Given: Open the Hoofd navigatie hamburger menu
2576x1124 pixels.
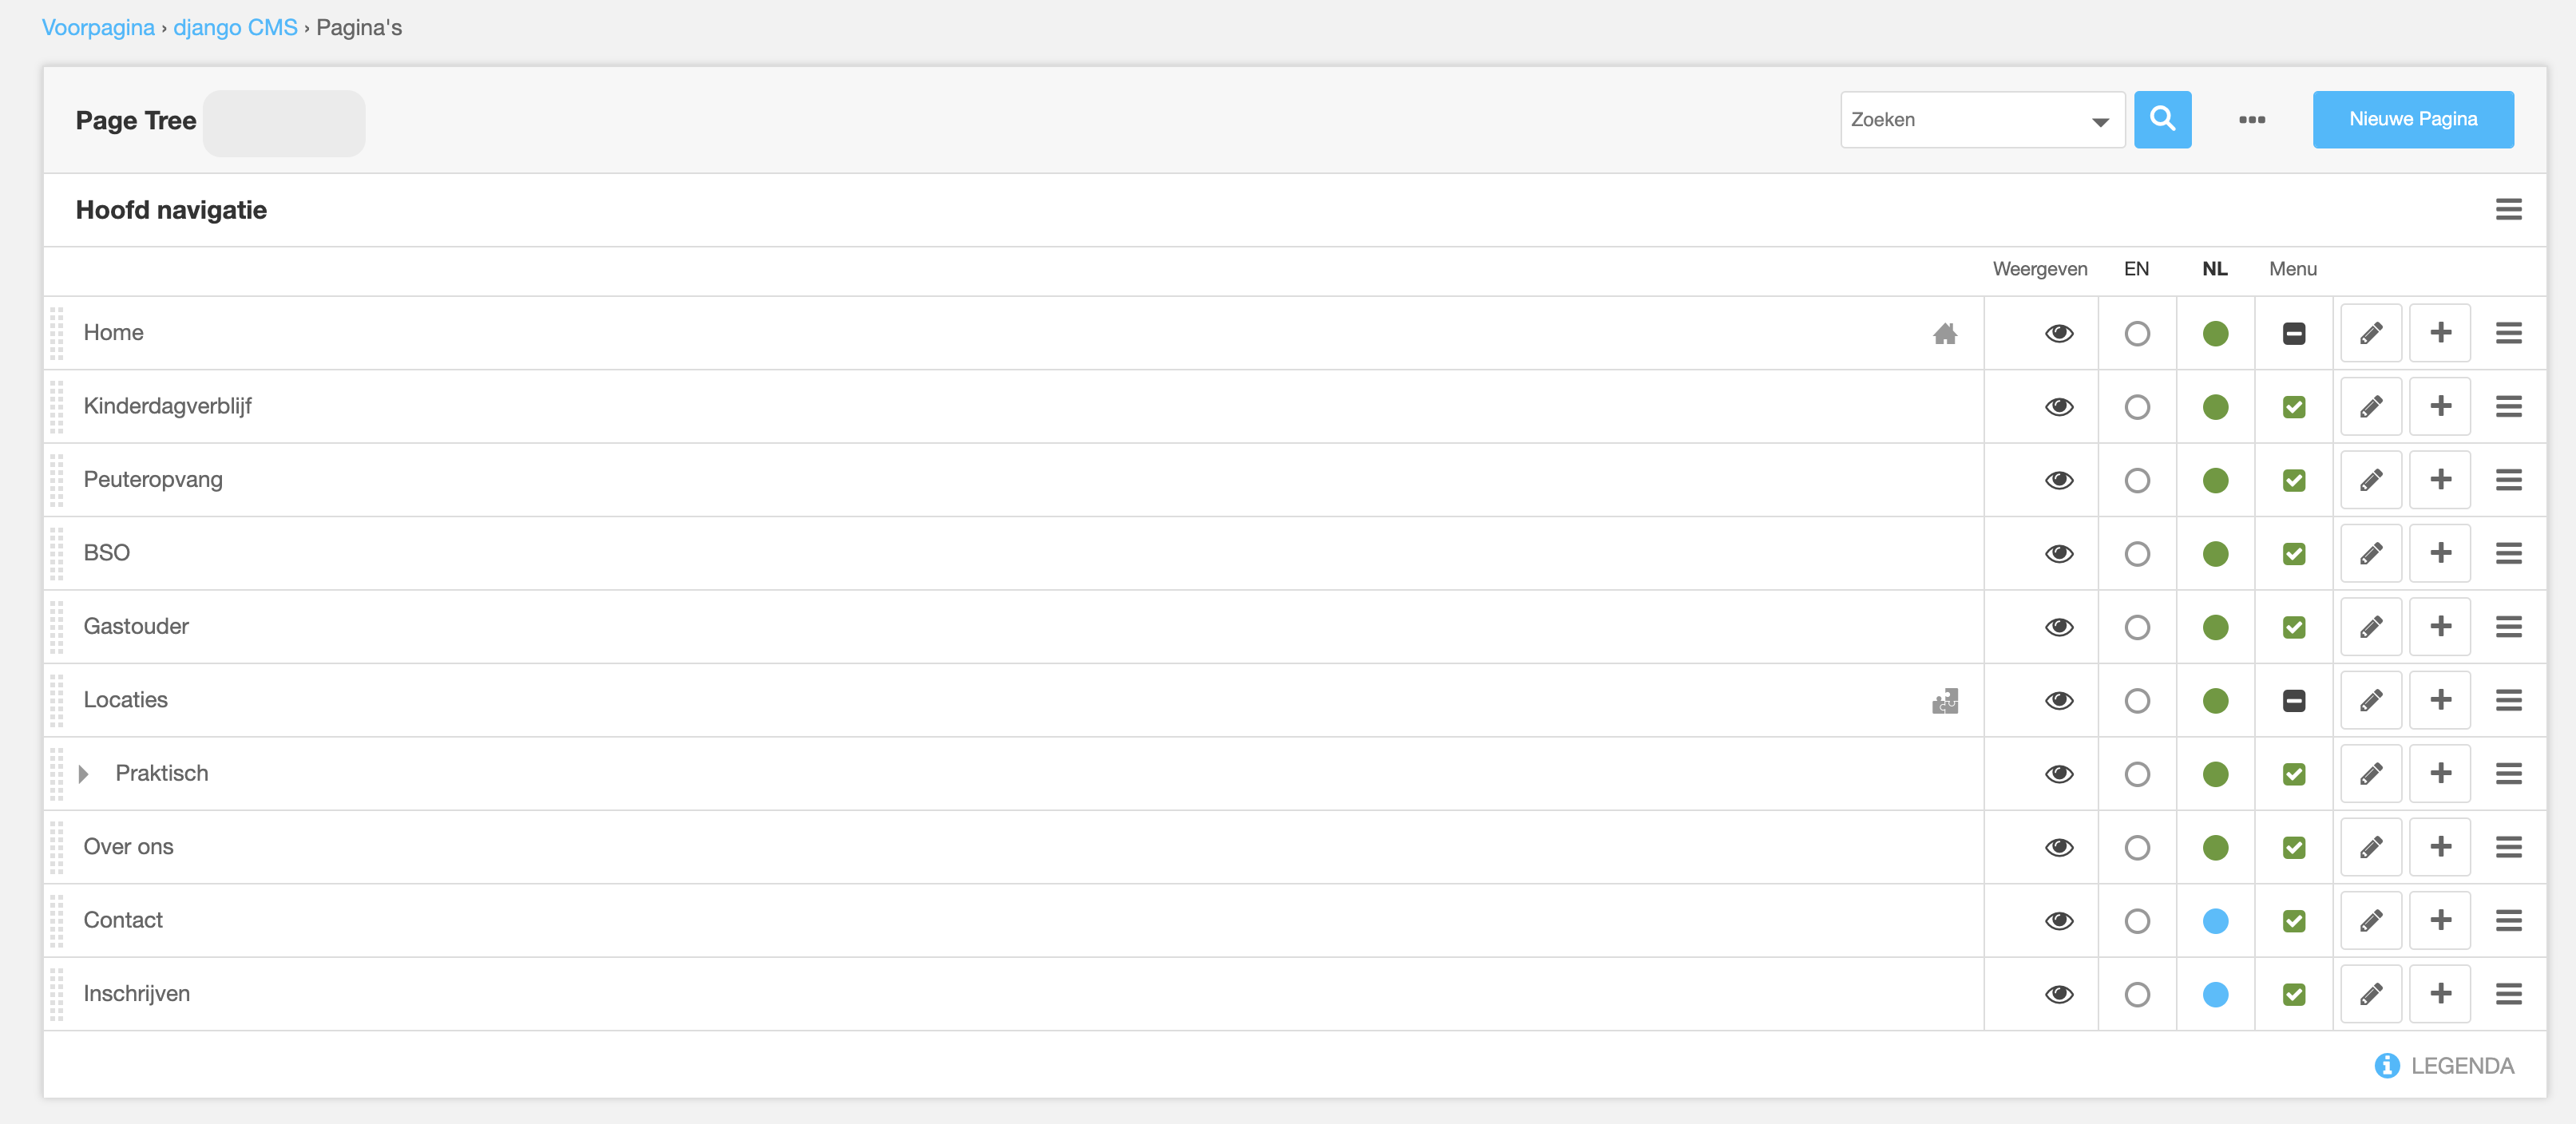Looking at the screenshot, I should 2508,210.
